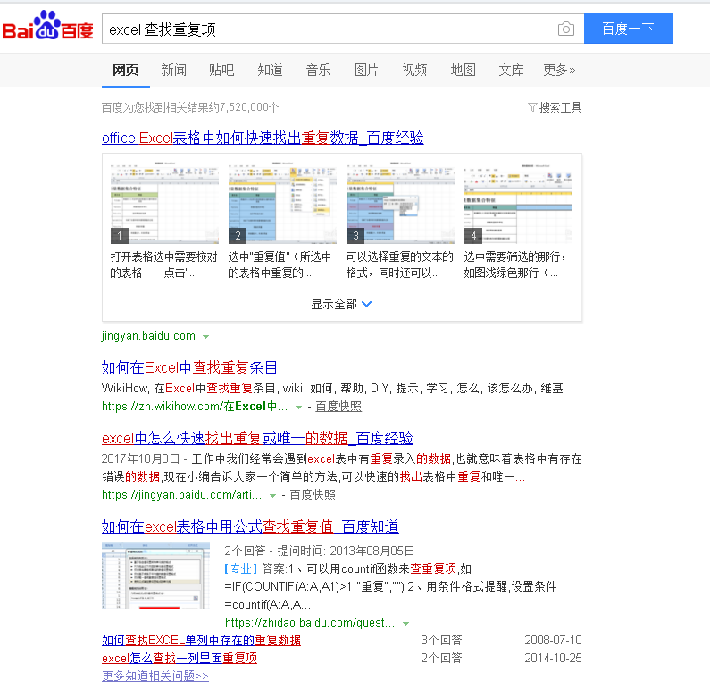
Task: Click date 2014-10-25
Action: point(553,658)
